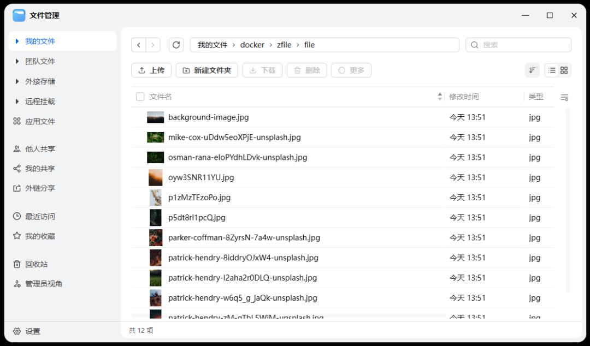Screen dimensions: 590x346
Task: Click thumbnail of p5dt8rl1pcQ.jpg
Action: 155,217
